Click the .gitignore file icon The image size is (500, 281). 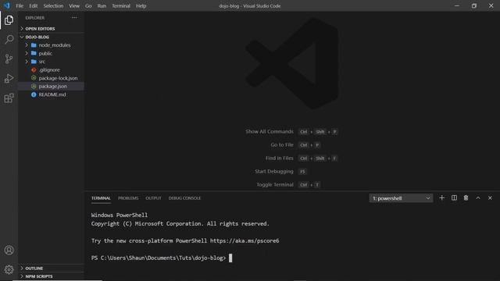(34, 69)
